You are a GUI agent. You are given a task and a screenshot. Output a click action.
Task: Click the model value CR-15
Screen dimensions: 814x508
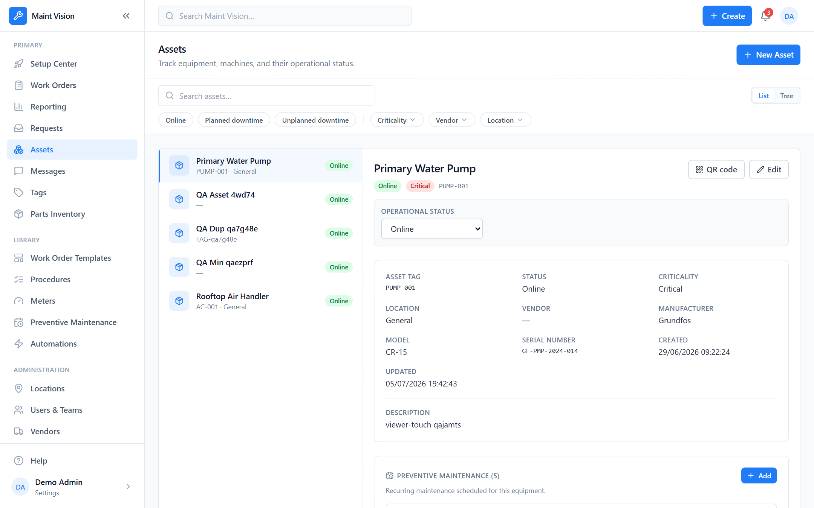(x=396, y=352)
